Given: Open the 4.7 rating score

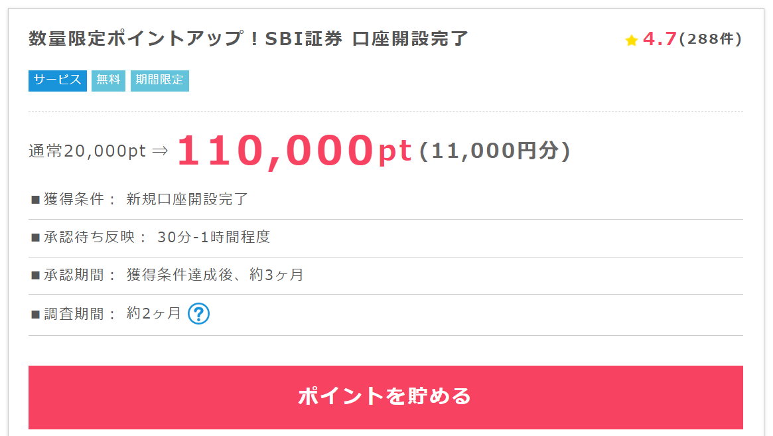Looking at the screenshot, I should pyautogui.click(x=660, y=39).
